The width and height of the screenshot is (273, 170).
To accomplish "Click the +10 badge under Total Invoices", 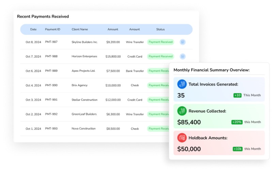I will click(237, 95).
